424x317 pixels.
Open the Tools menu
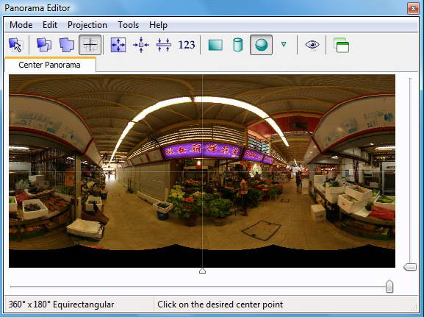pos(128,25)
